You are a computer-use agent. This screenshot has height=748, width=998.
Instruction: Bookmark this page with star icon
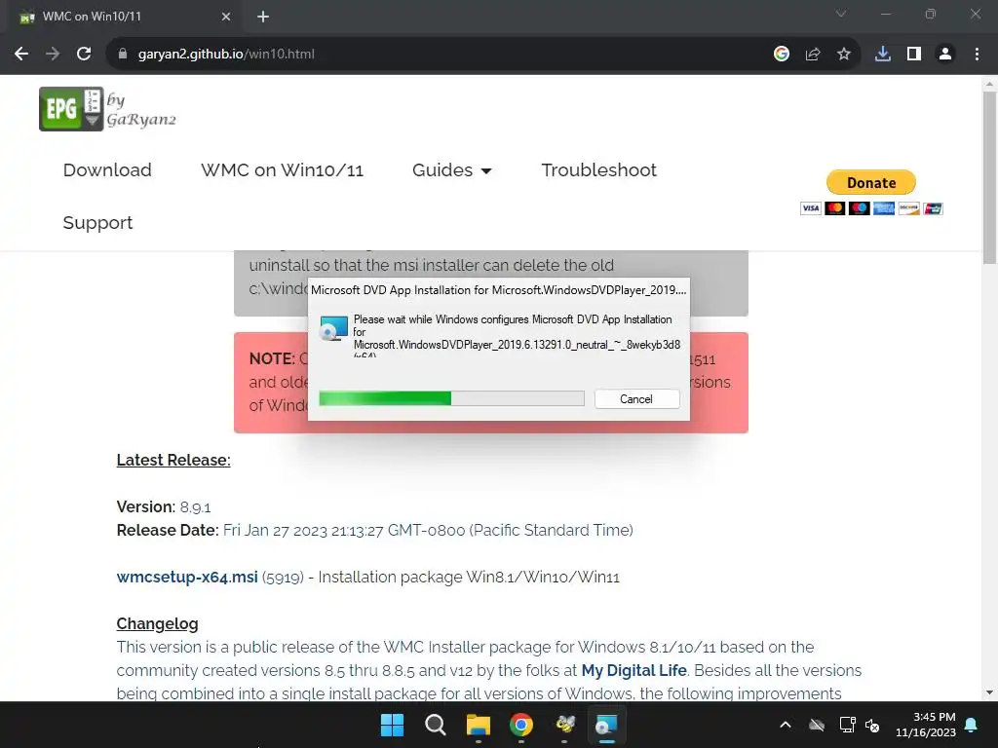tap(844, 55)
